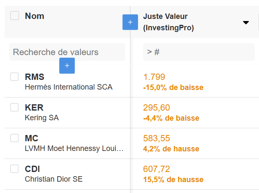259x193 pixels.
Task: Click the Juste Valeur filter input field
Action: point(199,52)
